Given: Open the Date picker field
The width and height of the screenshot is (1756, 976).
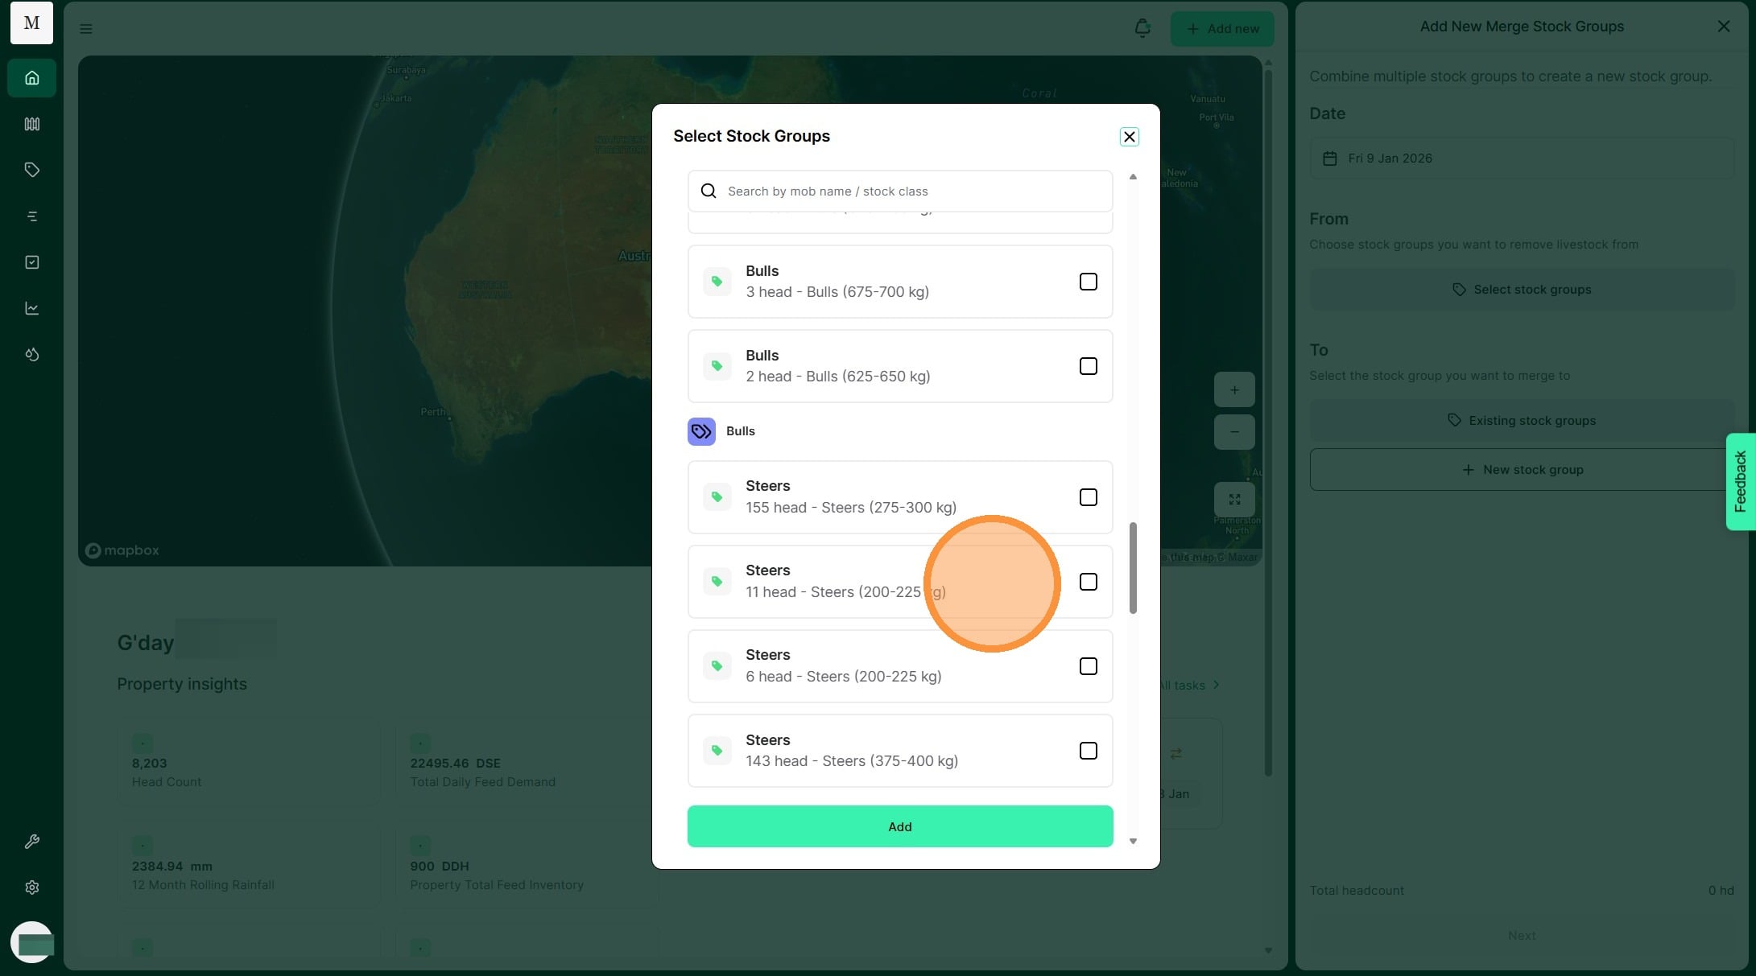Looking at the screenshot, I should click(1521, 159).
